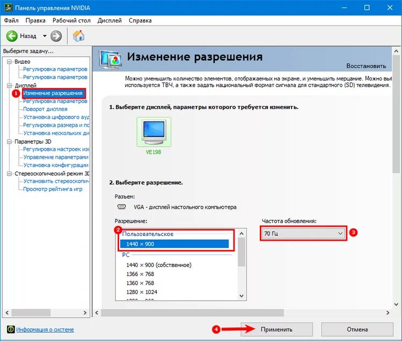402x341 pixels.
Task: Click the main panel horizontal scroll right arrow
Action: [x=388, y=313]
